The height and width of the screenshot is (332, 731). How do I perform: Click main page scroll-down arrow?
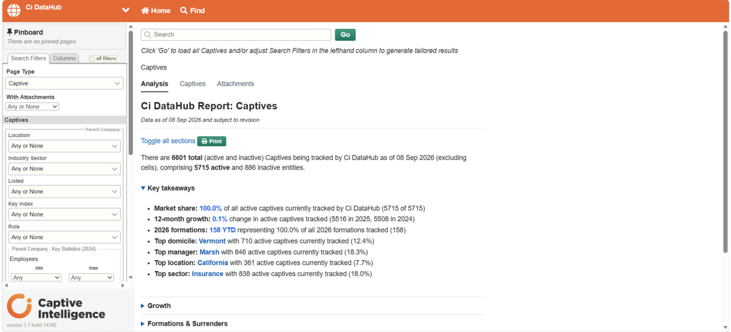click(725, 327)
